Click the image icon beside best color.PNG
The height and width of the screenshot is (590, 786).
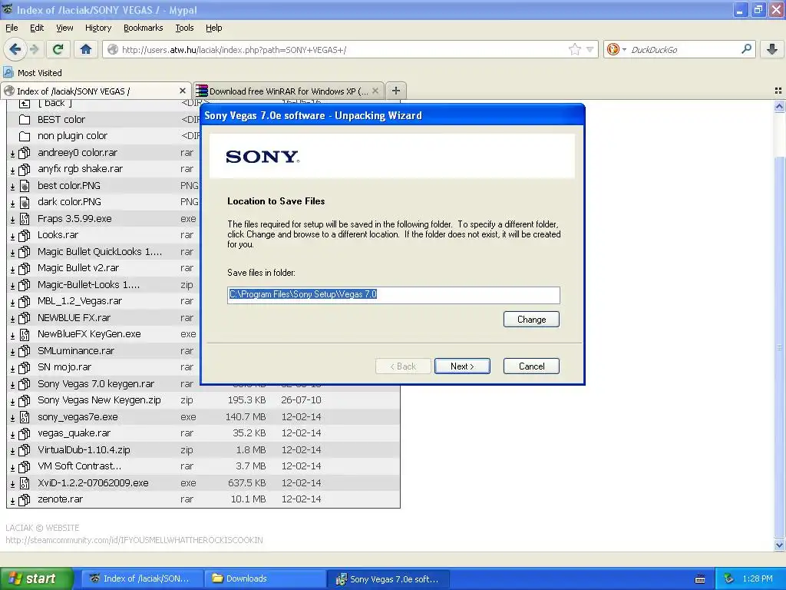[24, 186]
